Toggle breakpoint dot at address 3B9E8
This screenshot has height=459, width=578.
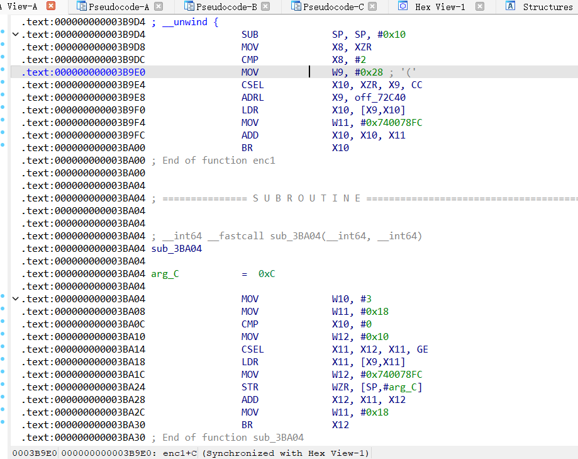(3, 94)
